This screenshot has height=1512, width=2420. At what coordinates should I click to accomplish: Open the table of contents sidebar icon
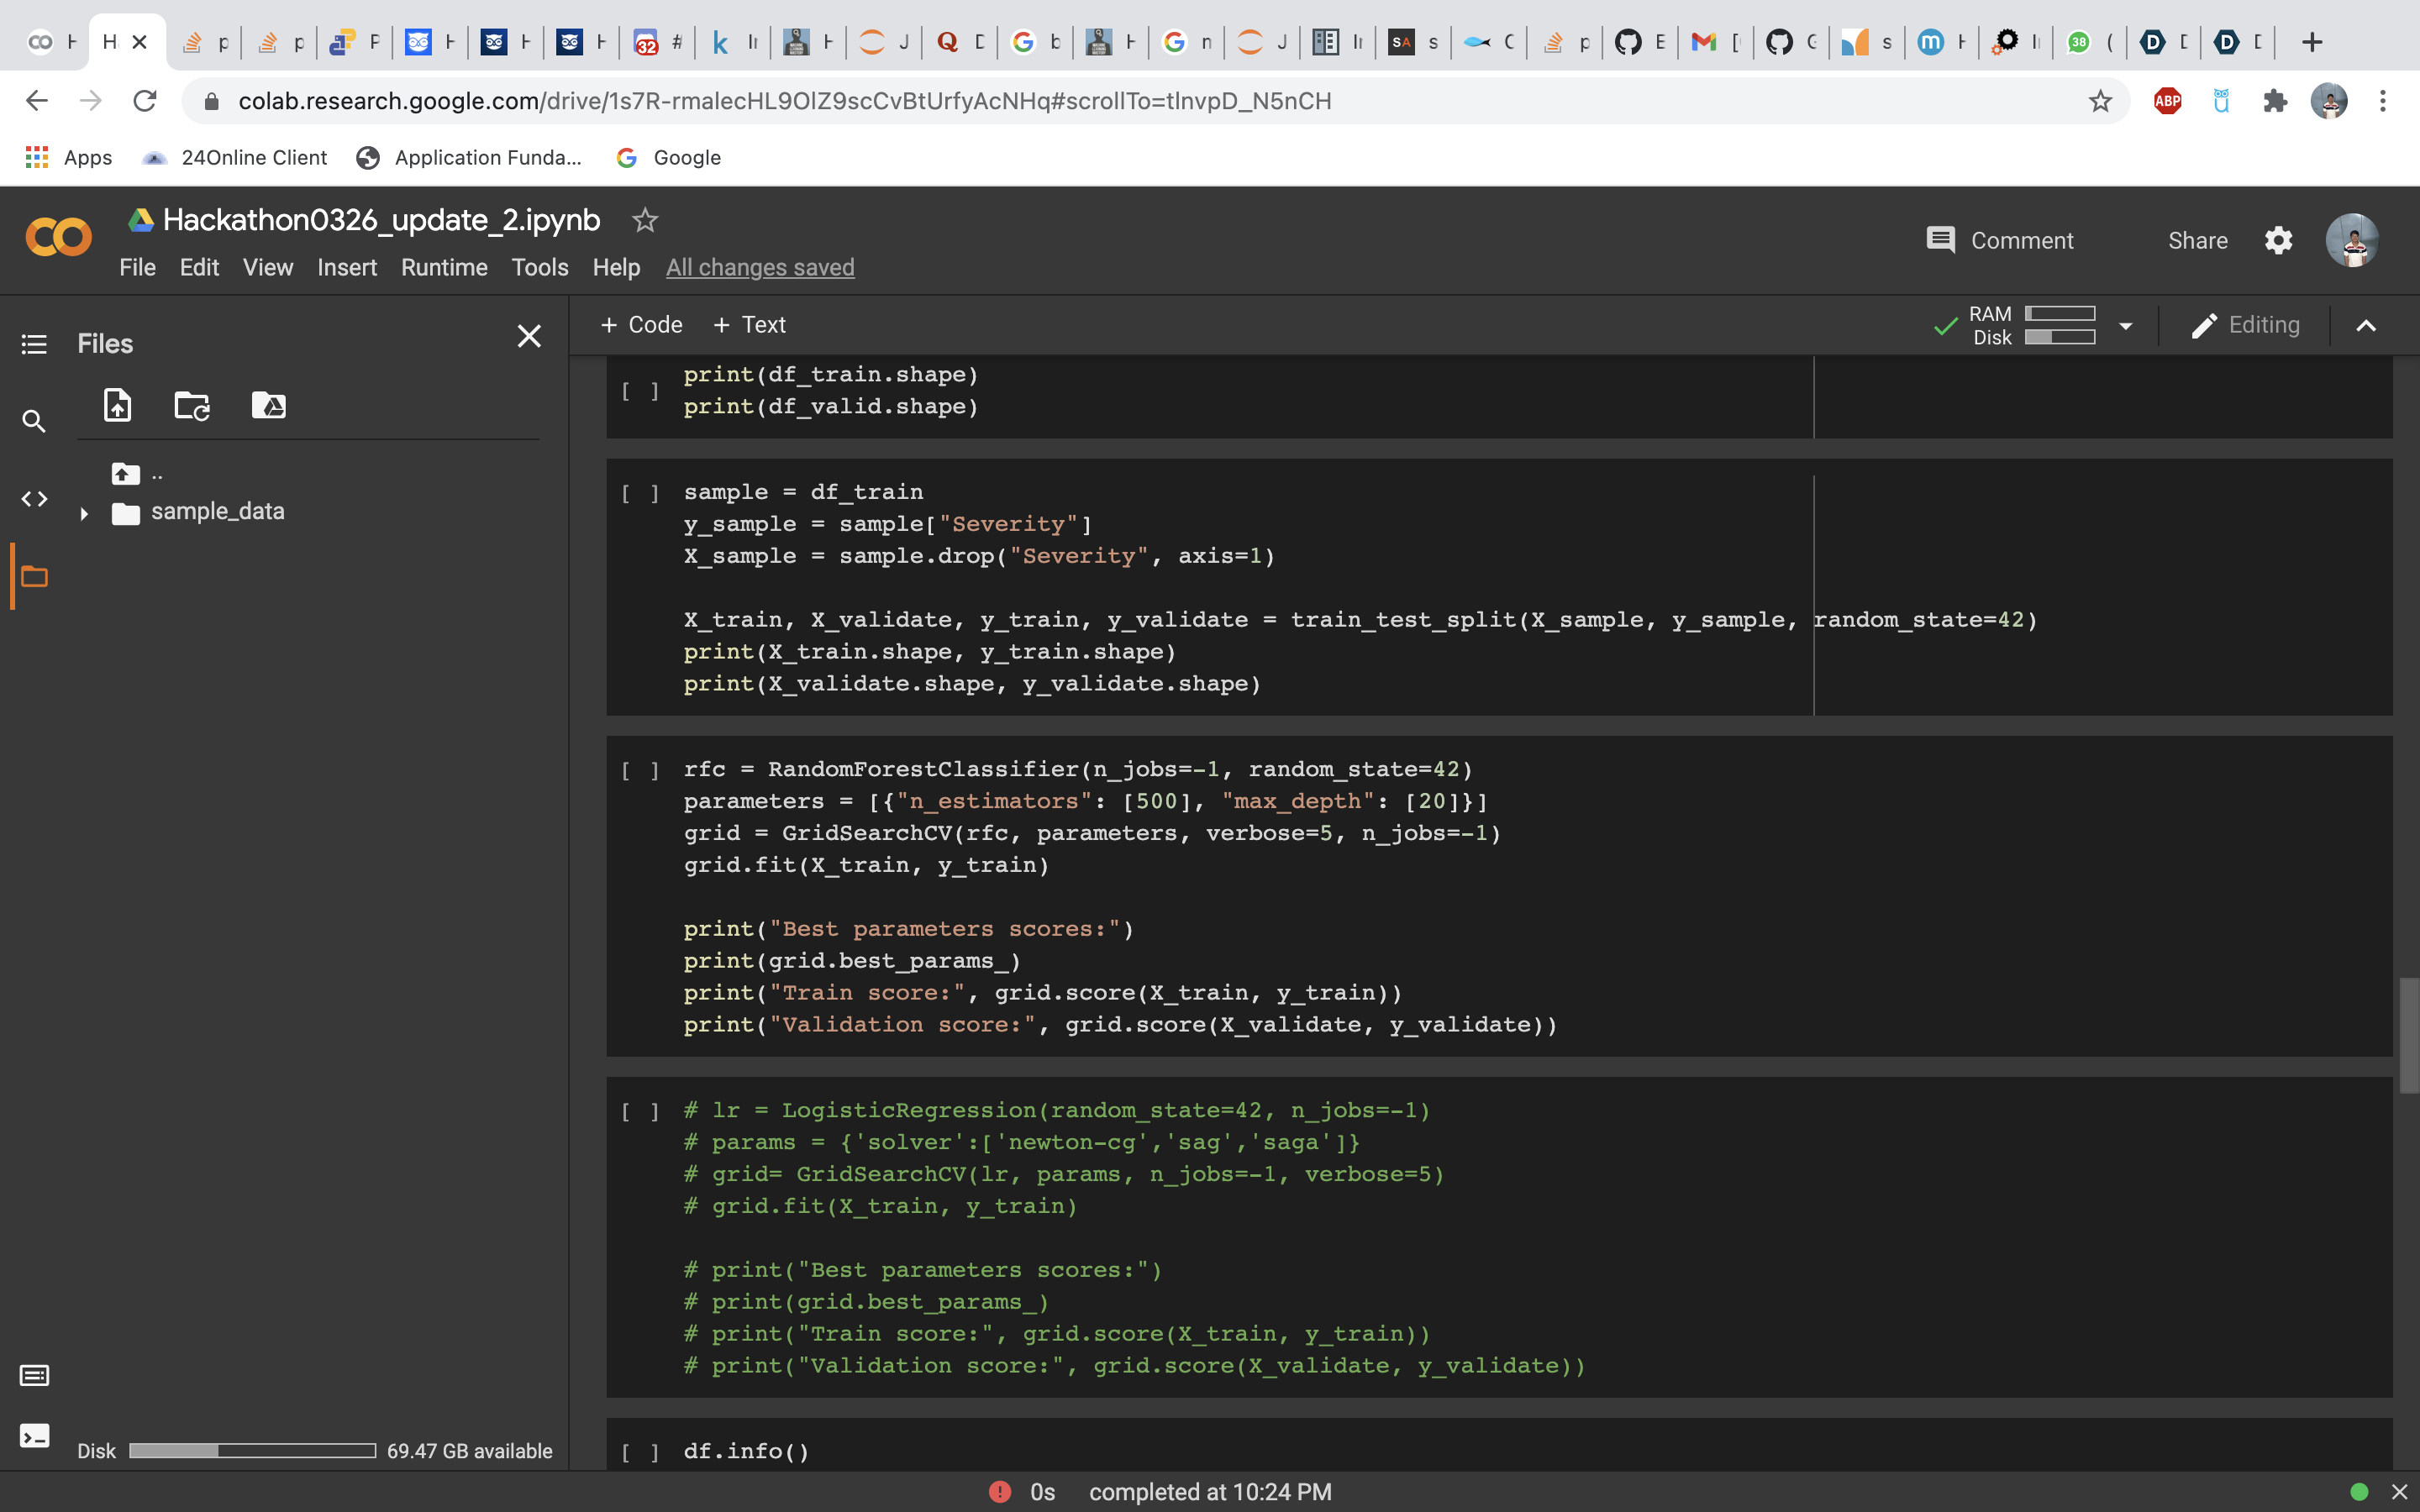click(x=34, y=344)
